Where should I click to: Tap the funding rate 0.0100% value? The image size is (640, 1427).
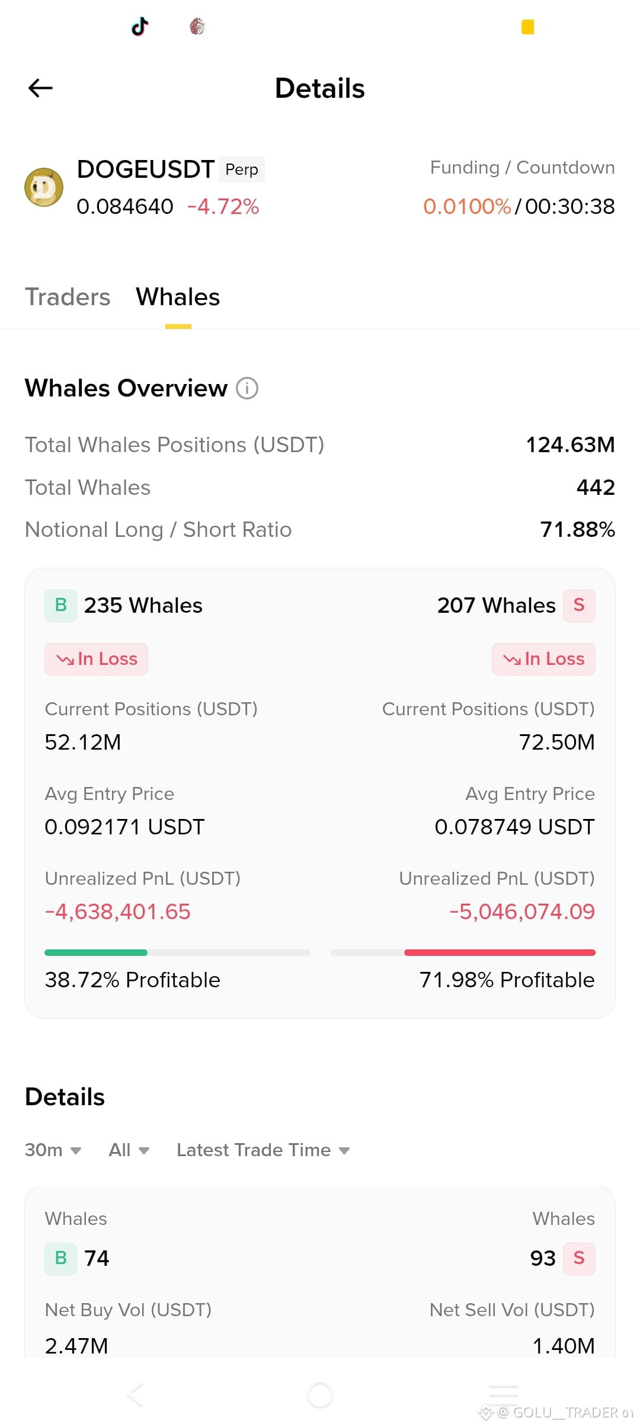tap(467, 207)
